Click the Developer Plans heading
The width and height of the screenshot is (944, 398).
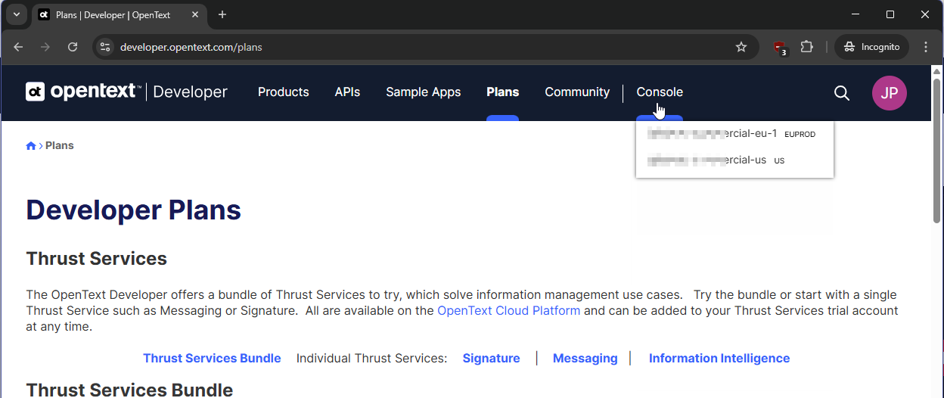[134, 210]
